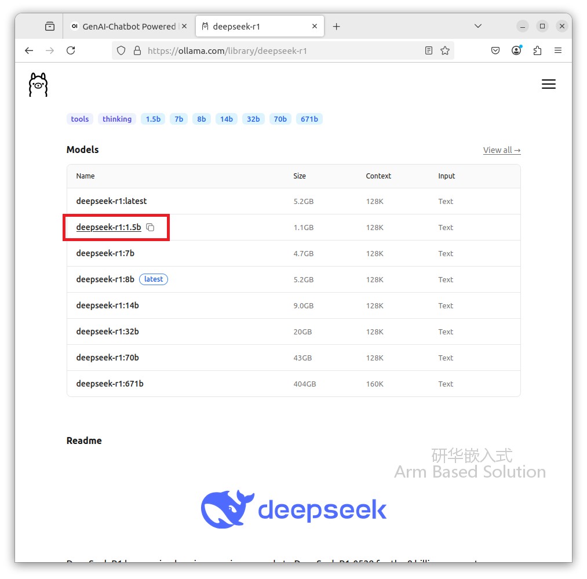
Task: Open the Ollama site hamburger menu
Action: point(548,84)
